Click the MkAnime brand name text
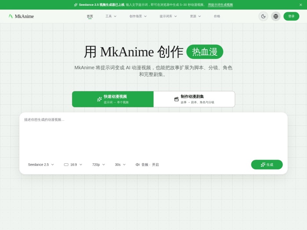This screenshot has width=307, height=230. (24, 16)
